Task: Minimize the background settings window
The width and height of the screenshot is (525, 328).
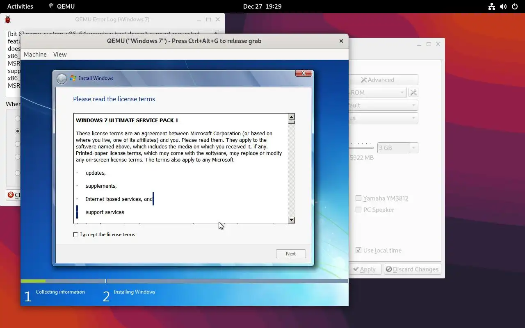Action: point(419,44)
